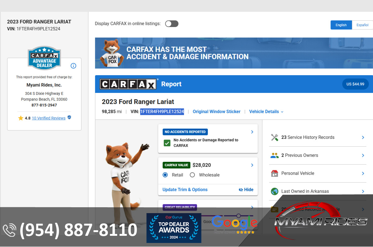The width and height of the screenshot is (373, 247).
Task: Click the CAR FOX mascot in banner
Action: click(x=112, y=53)
